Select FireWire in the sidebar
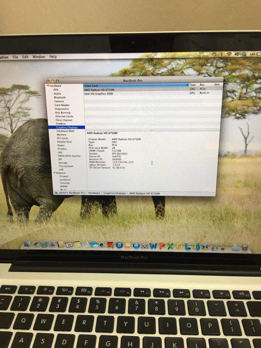Image resolution: width=261 pixels, height=348 pixels. [x=61, y=124]
